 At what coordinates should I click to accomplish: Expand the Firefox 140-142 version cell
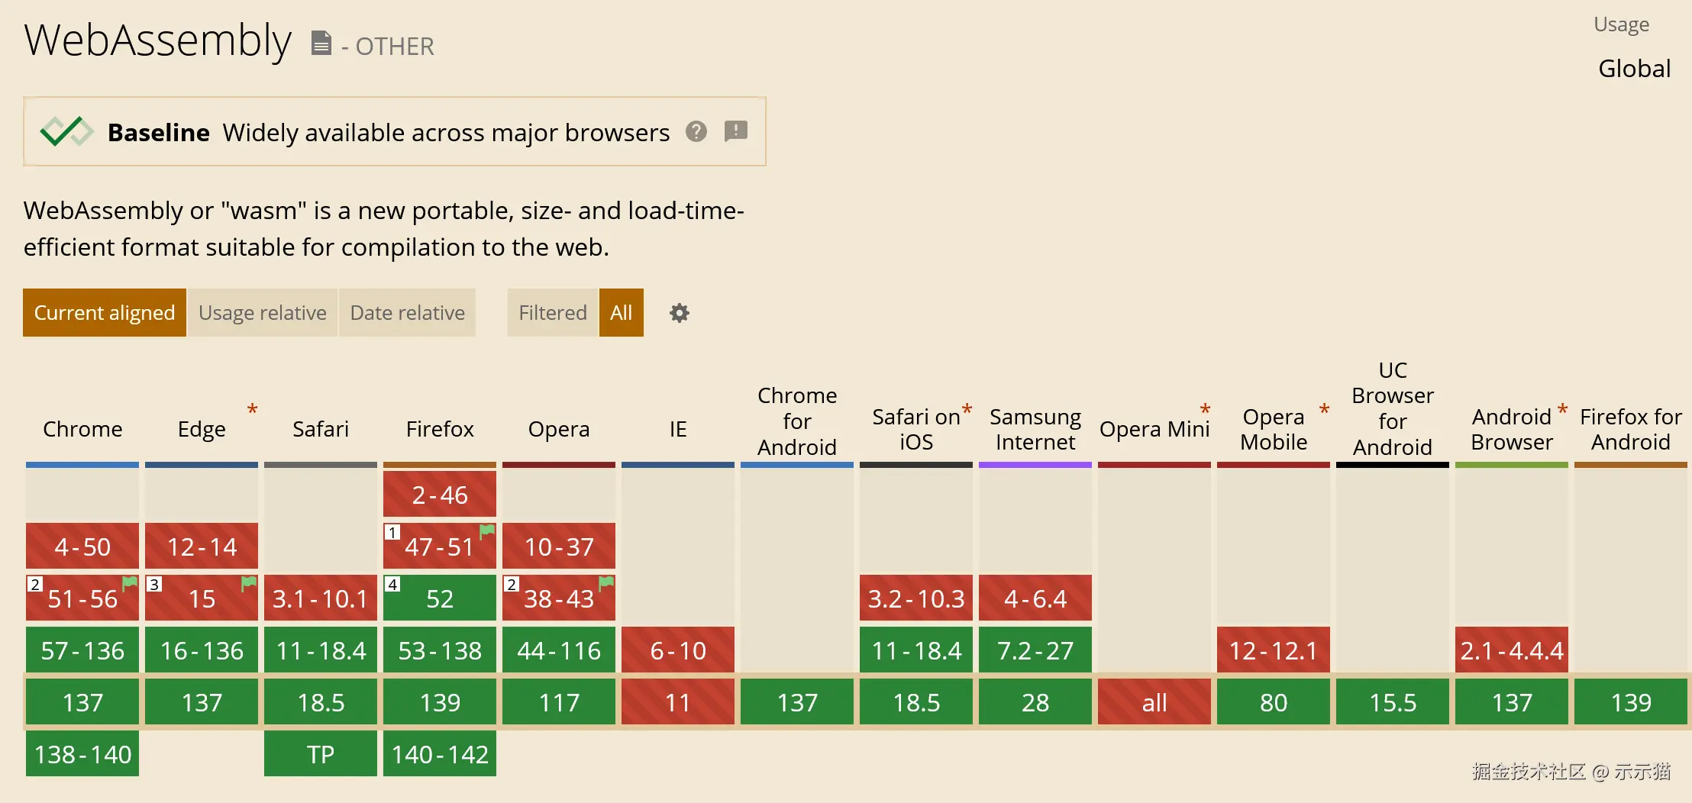(x=440, y=754)
